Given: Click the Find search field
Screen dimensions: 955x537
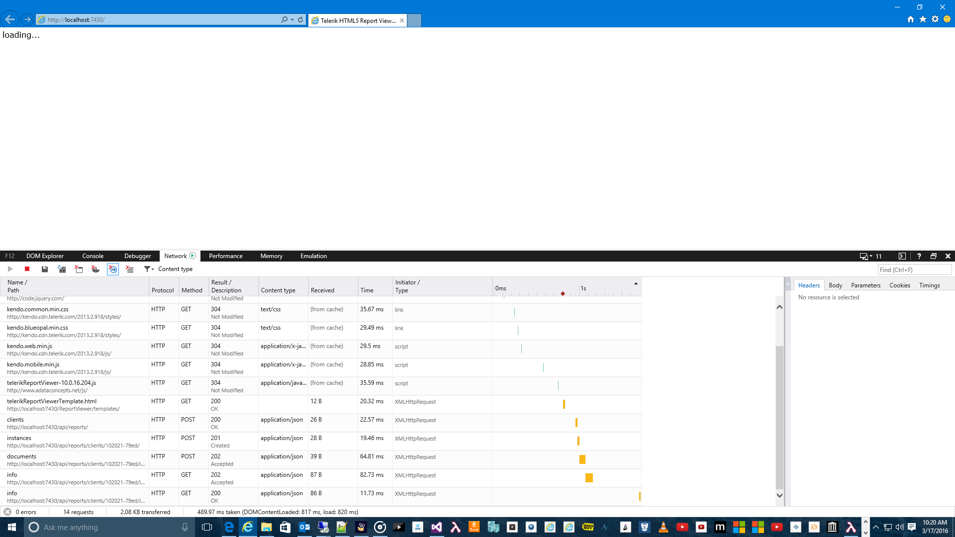Looking at the screenshot, I should tap(915, 270).
